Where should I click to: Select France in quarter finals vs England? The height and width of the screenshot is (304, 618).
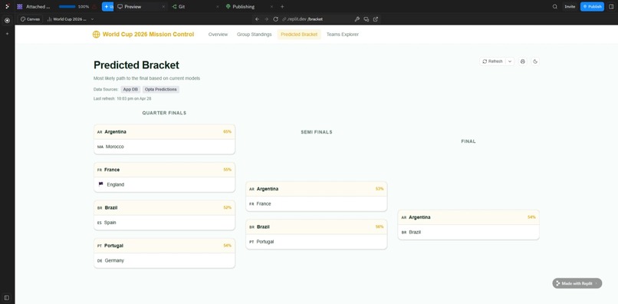point(164,170)
